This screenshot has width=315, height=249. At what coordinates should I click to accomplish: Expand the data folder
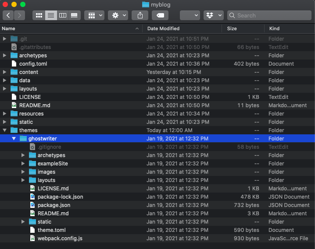(4, 81)
